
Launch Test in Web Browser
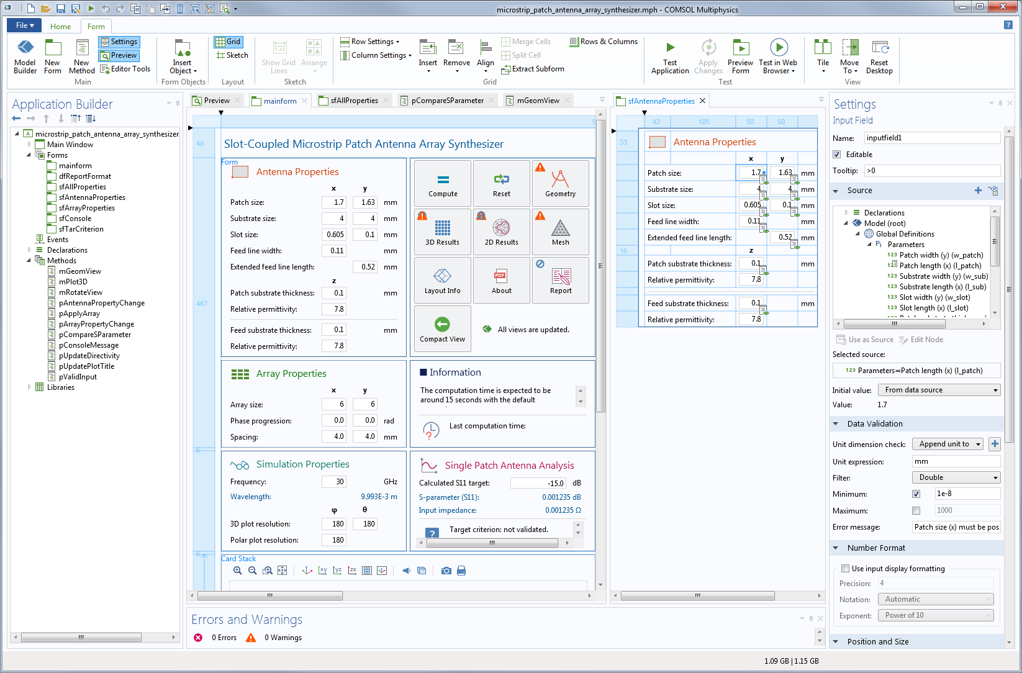[x=778, y=57]
